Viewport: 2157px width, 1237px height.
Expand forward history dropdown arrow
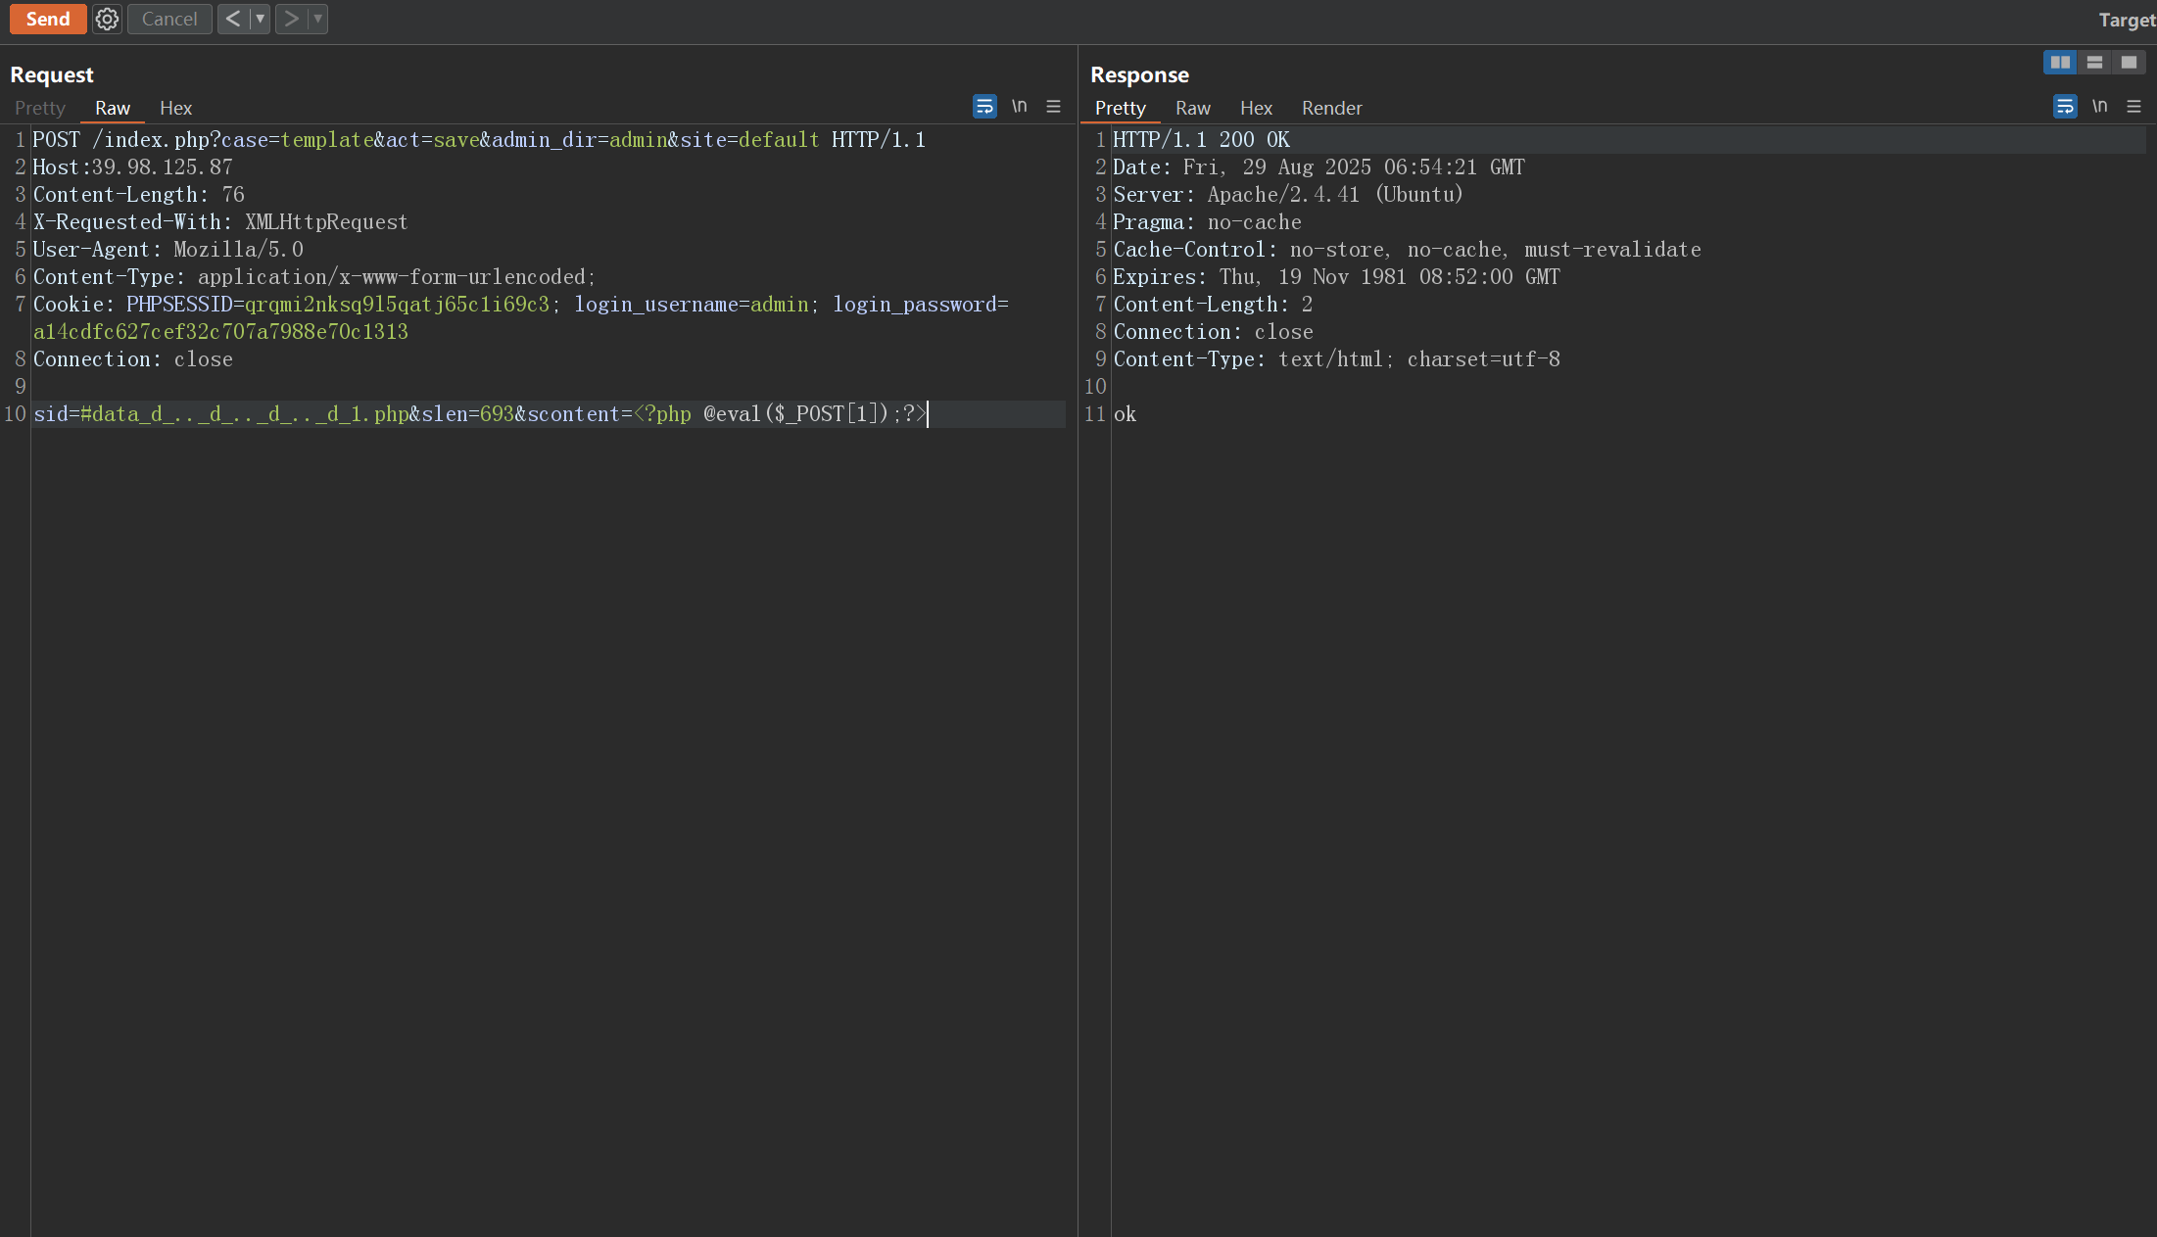pos(317,19)
